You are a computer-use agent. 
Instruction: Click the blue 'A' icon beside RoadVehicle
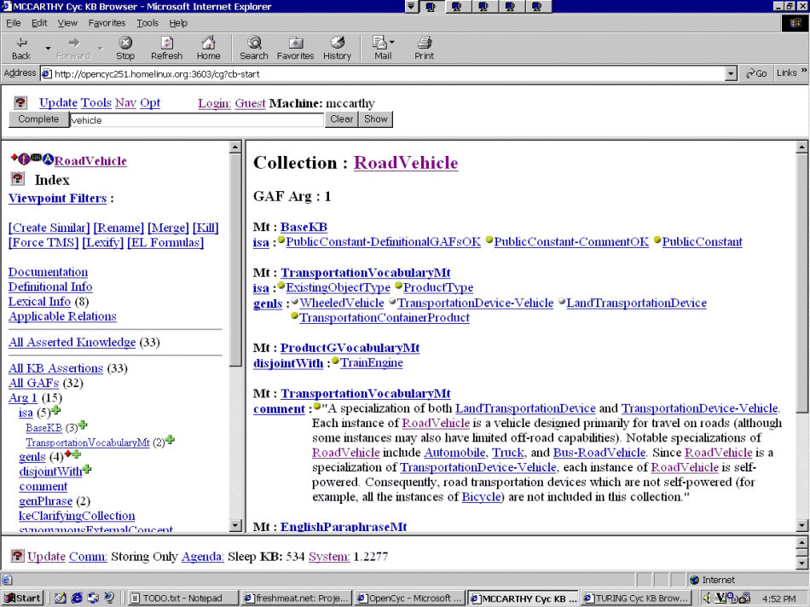pyautogui.click(x=49, y=159)
